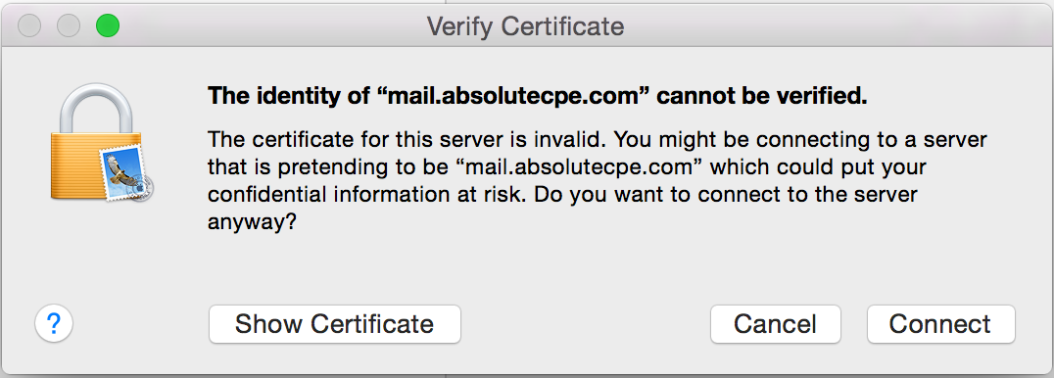This screenshot has width=1054, height=378.
Task: Show Certificate details for the server
Action: tap(335, 324)
